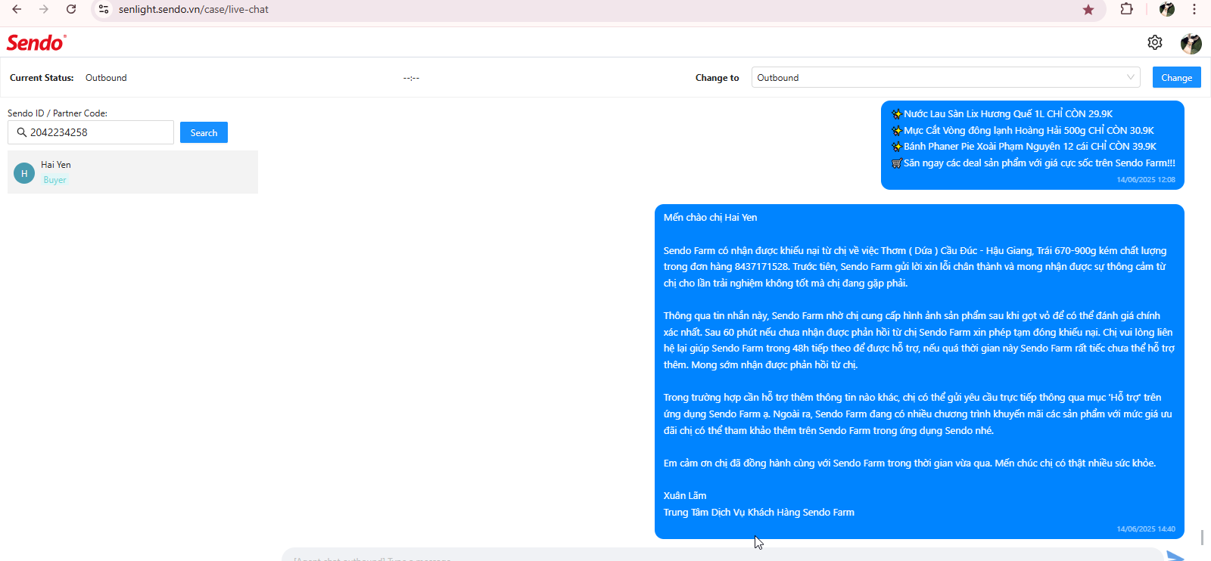Open the browser extensions puzzle icon

(1127, 9)
